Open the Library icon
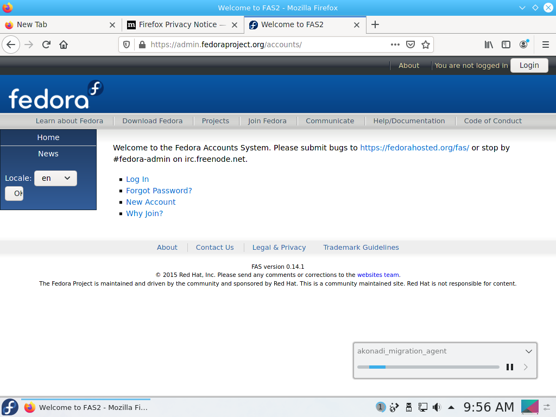The height and width of the screenshot is (417, 556). (x=489, y=45)
